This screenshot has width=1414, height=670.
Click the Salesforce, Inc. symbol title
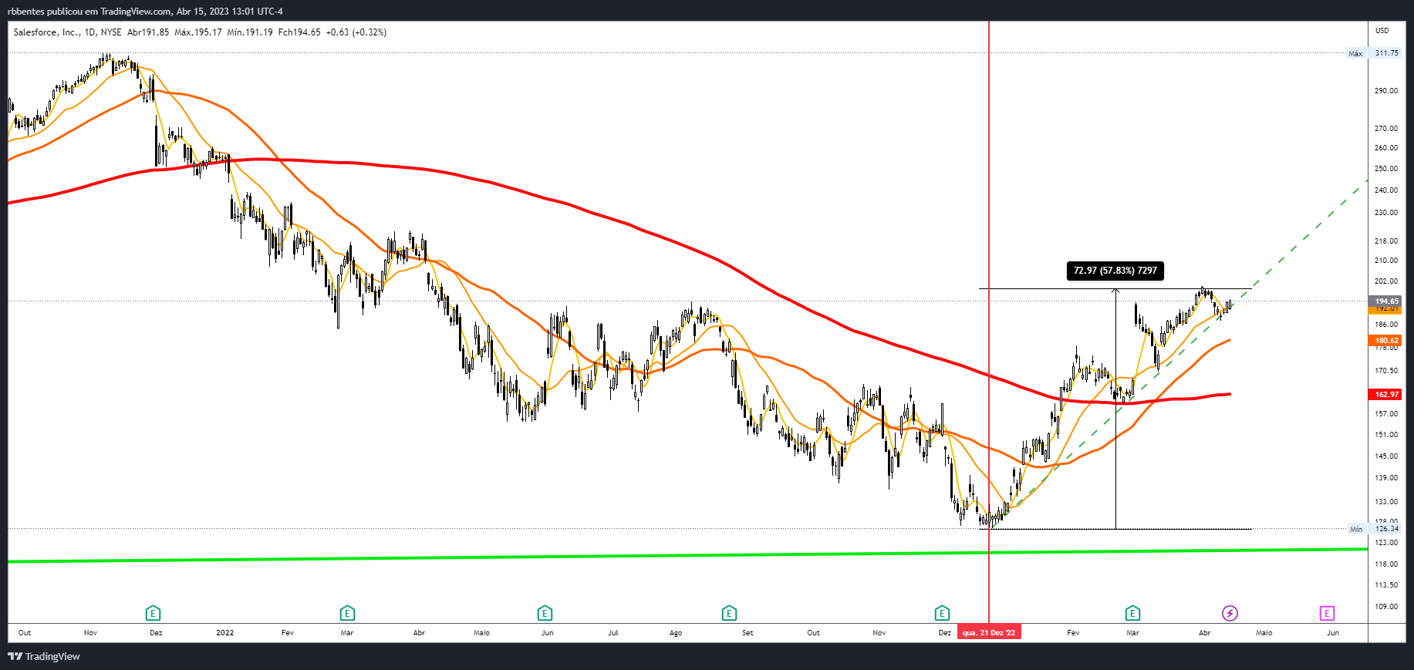[46, 32]
